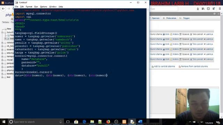Image resolution: width=223 pixels, height=125 pixels.
Task: Click the Terbaru tab in phpMyAdmin sidebar
Action: click(6, 22)
